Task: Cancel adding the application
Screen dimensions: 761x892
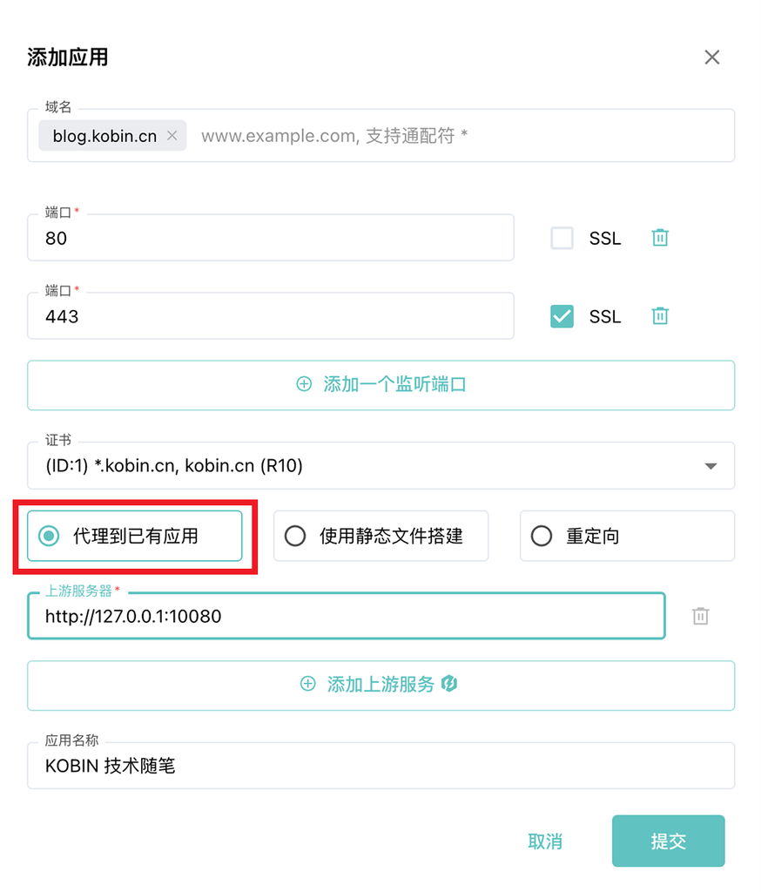Action: coord(545,840)
